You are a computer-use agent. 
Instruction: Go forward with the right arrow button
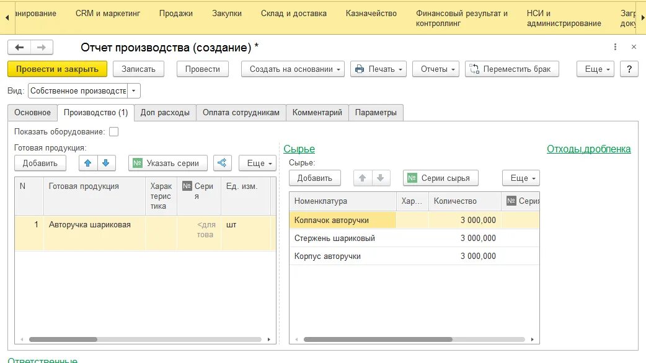click(42, 47)
